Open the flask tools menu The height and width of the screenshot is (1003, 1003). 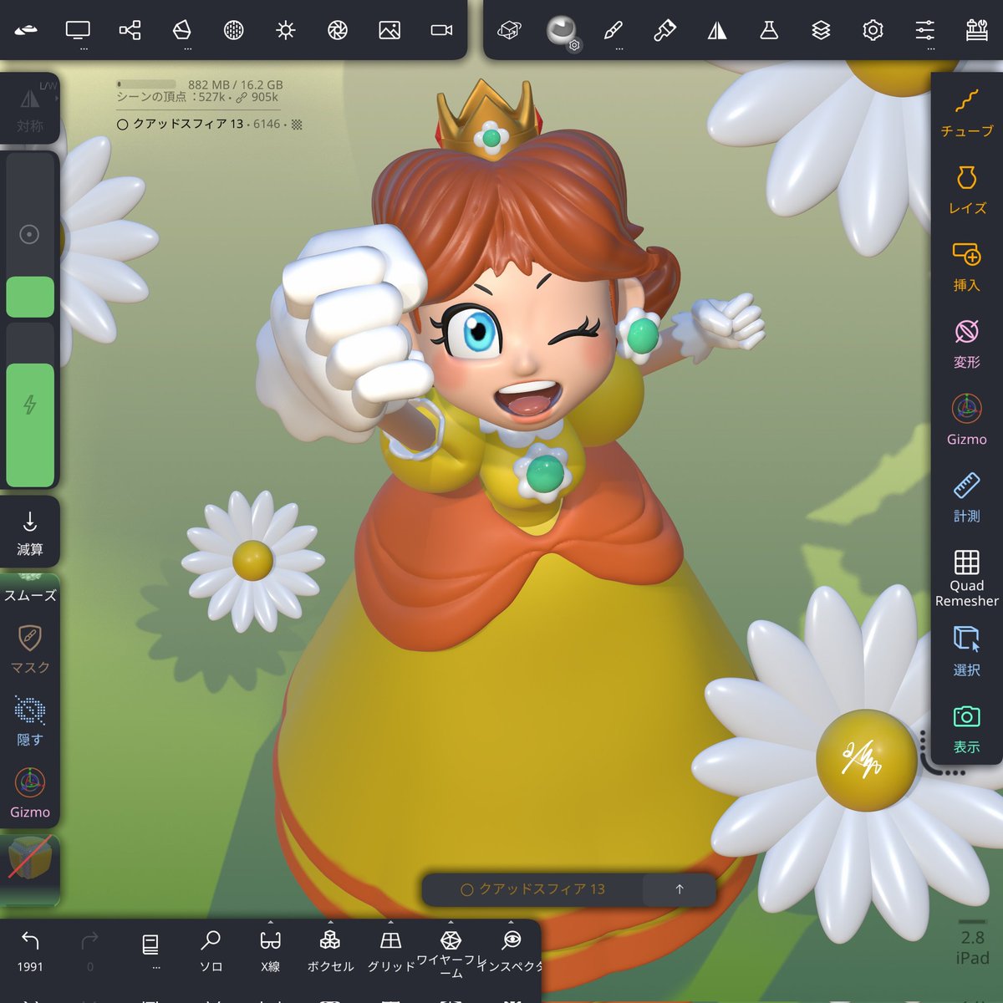(x=769, y=31)
